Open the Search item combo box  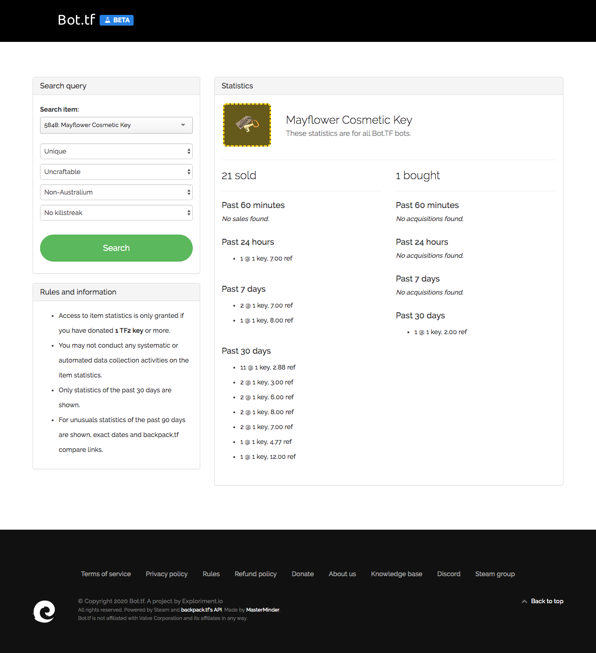click(x=116, y=125)
